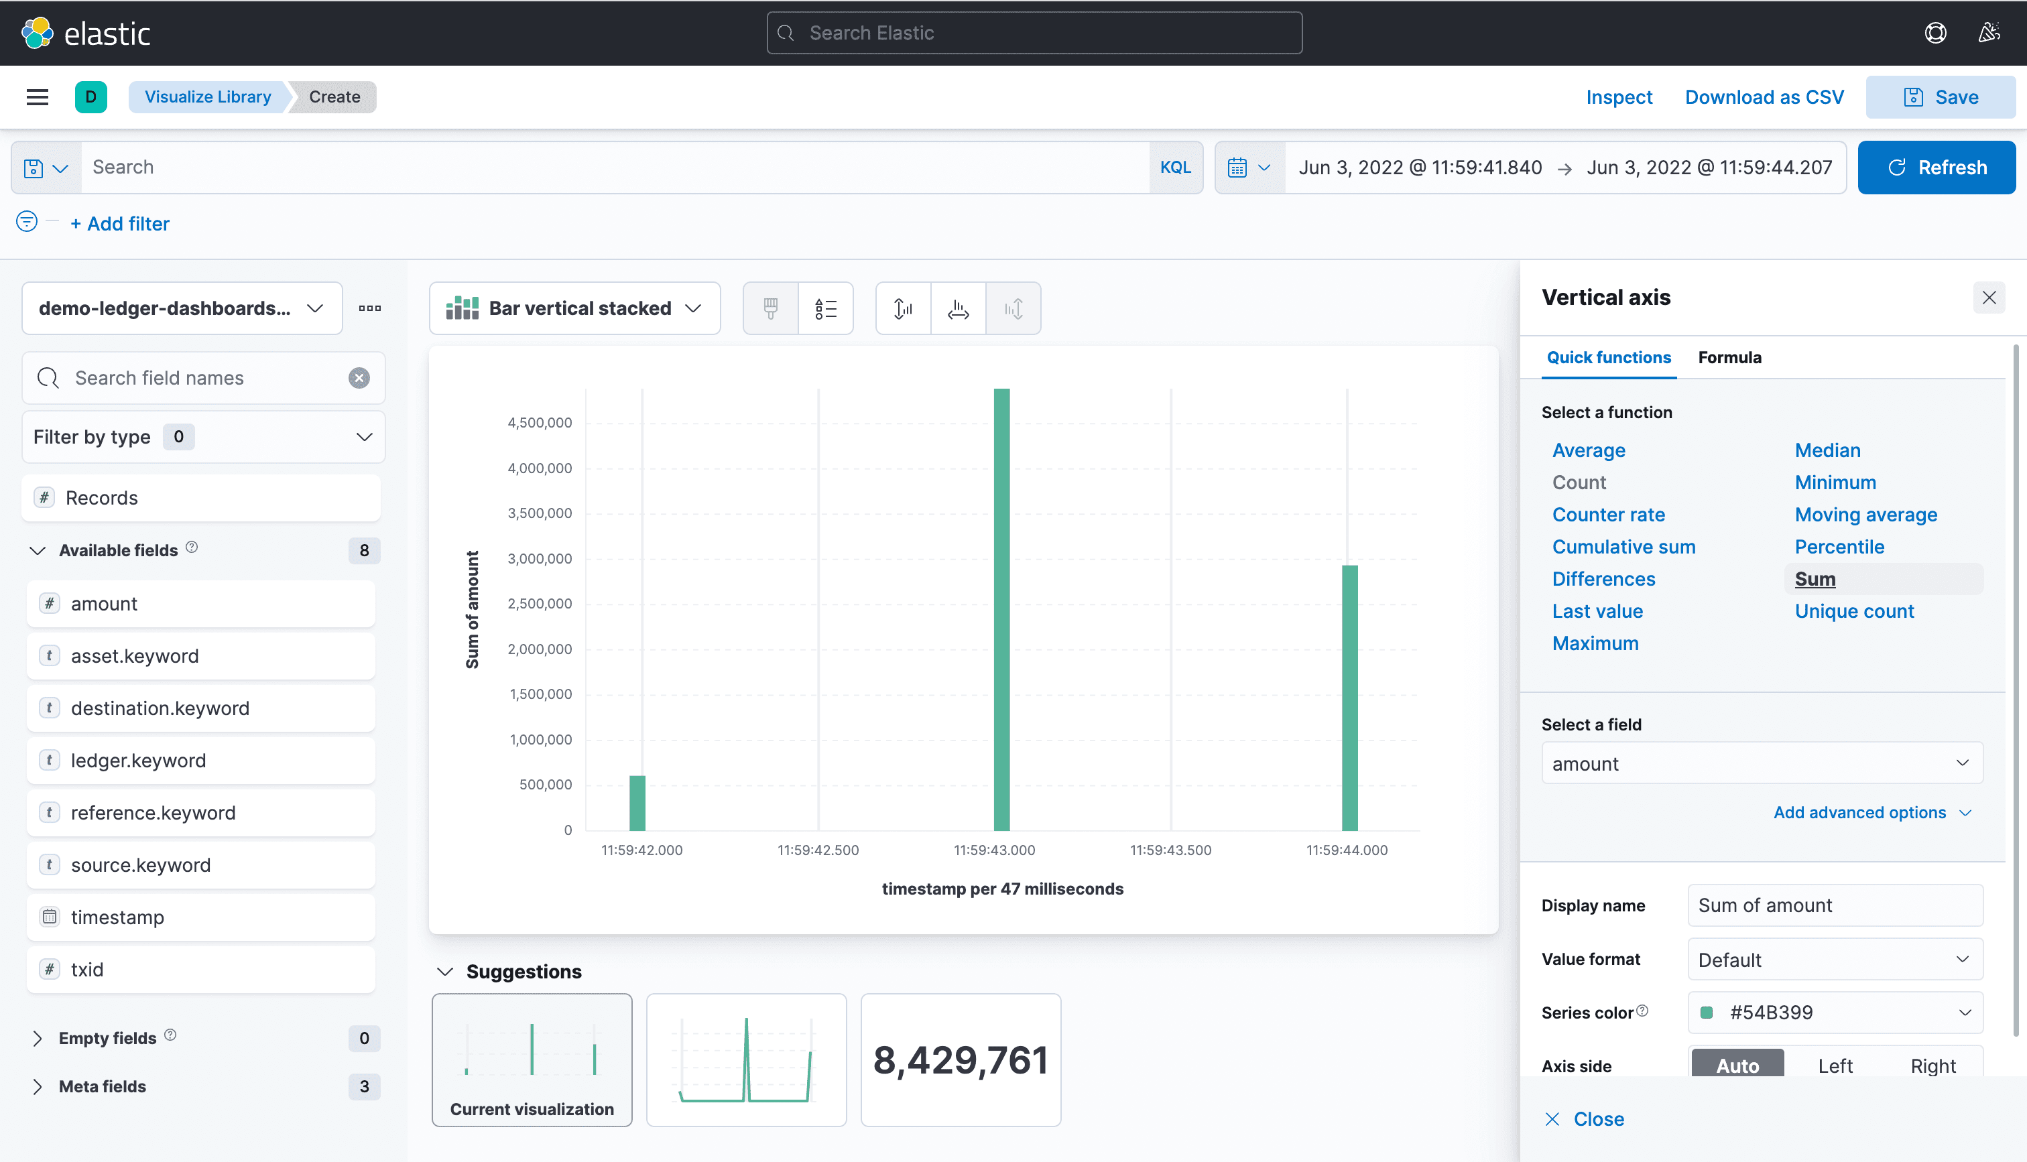The image size is (2027, 1162).
Task: Click the Download as CSV link
Action: (1764, 96)
